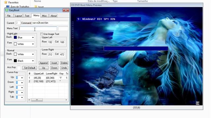
Task: Select the Menu tab
Action: 36,15
